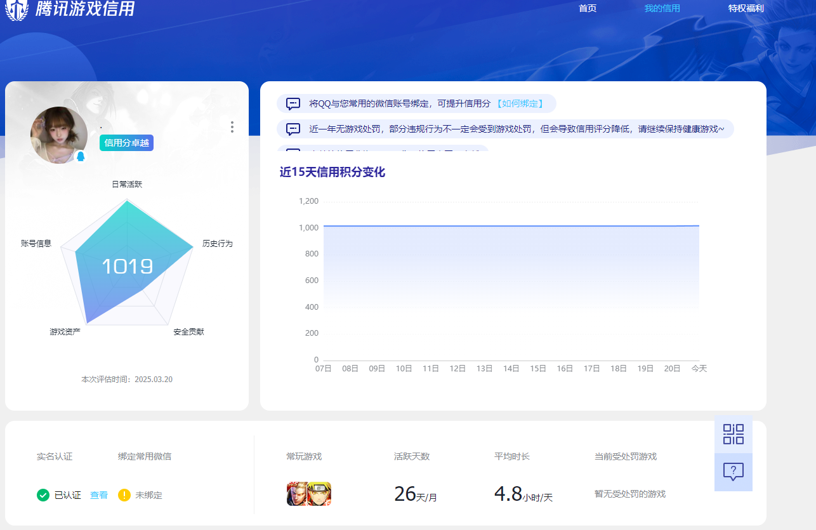Click the 活跃天数 label
This screenshot has height=530, width=816.
coord(412,456)
